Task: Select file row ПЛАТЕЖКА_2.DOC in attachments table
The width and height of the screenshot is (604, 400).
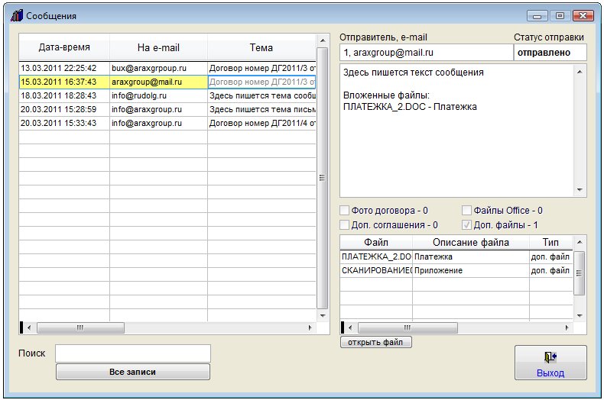Action: click(x=376, y=257)
